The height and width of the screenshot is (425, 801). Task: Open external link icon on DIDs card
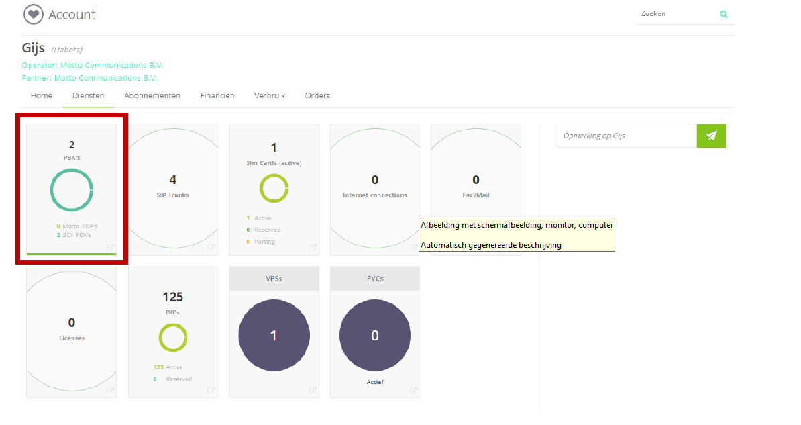tap(211, 390)
